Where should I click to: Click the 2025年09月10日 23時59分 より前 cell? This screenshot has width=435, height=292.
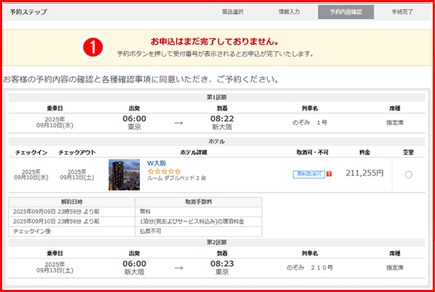click(x=72, y=221)
